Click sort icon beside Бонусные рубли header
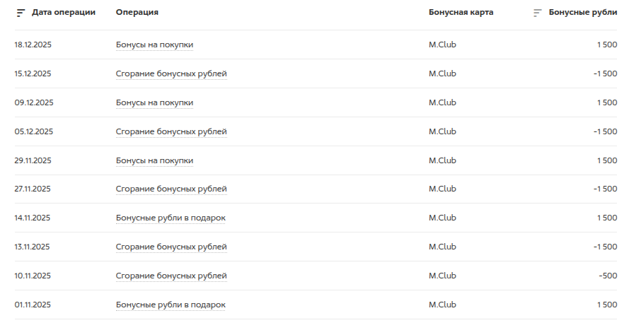The image size is (629, 330). (537, 13)
